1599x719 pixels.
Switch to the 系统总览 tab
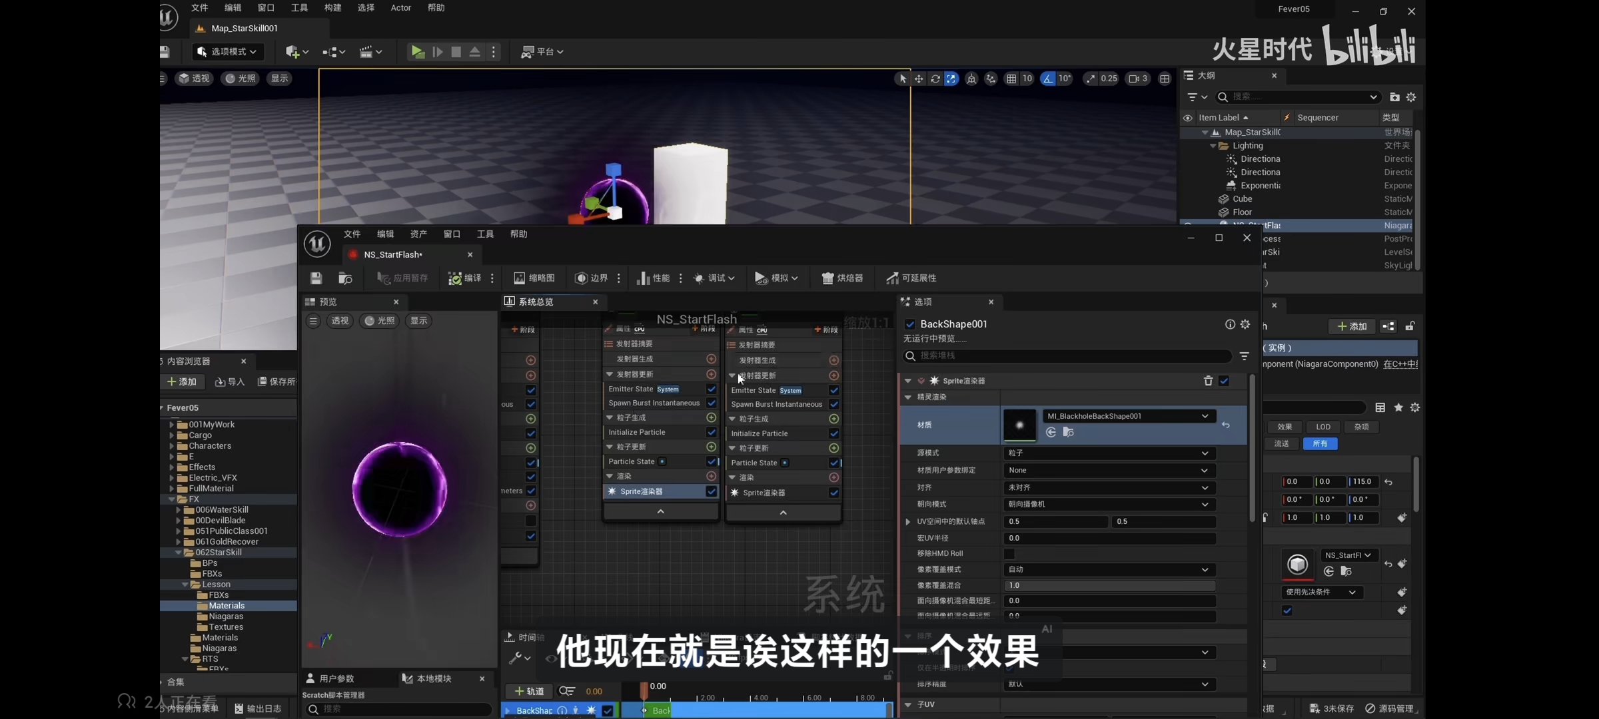(536, 302)
